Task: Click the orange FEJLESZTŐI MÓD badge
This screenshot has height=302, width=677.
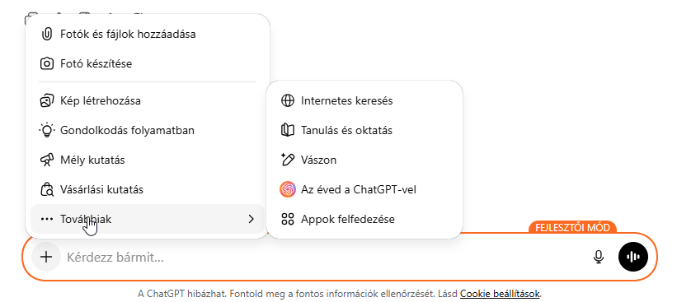Action: pos(572,227)
